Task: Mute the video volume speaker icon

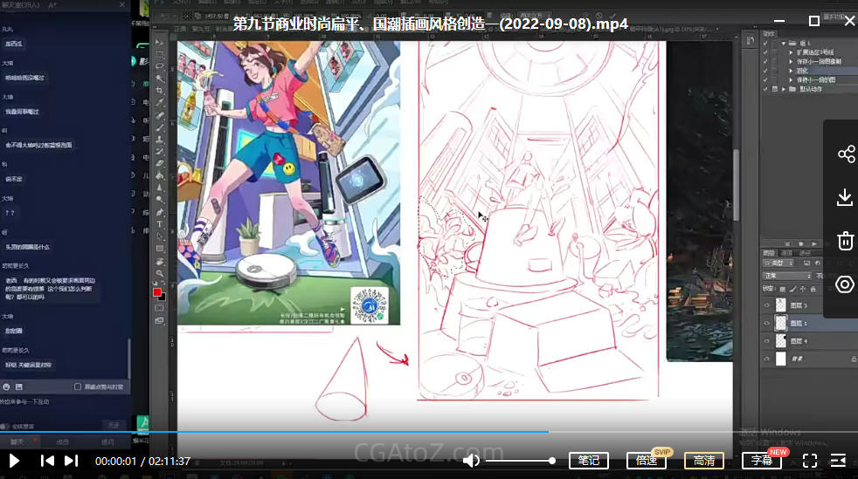Action: click(x=471, y=461)
